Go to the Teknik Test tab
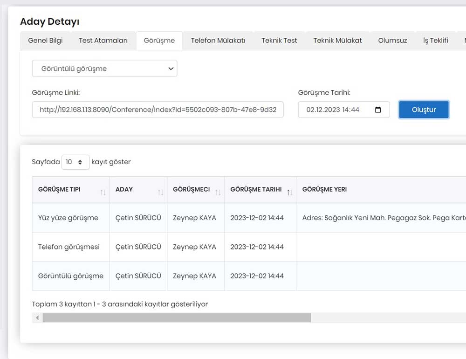The height and width of the screenshot is (359, 466). pyautogui.click(x=279, y=41)
